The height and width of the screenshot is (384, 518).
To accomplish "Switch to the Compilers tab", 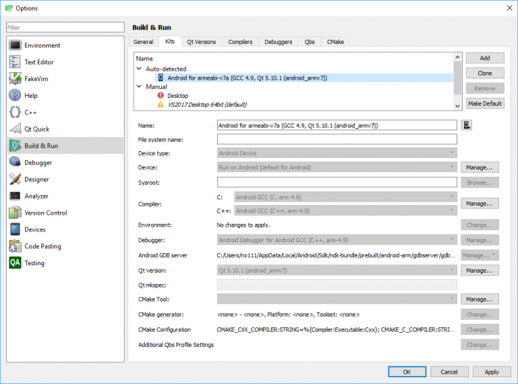I will [240, 42].
